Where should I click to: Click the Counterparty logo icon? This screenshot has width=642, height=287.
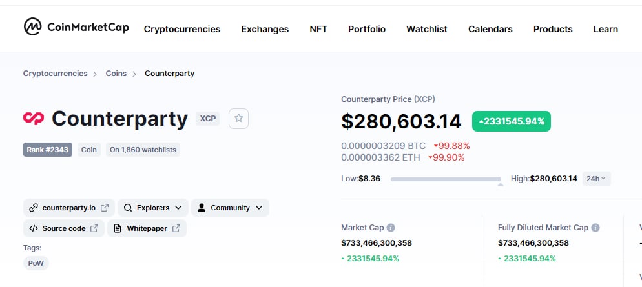[34, 119]
